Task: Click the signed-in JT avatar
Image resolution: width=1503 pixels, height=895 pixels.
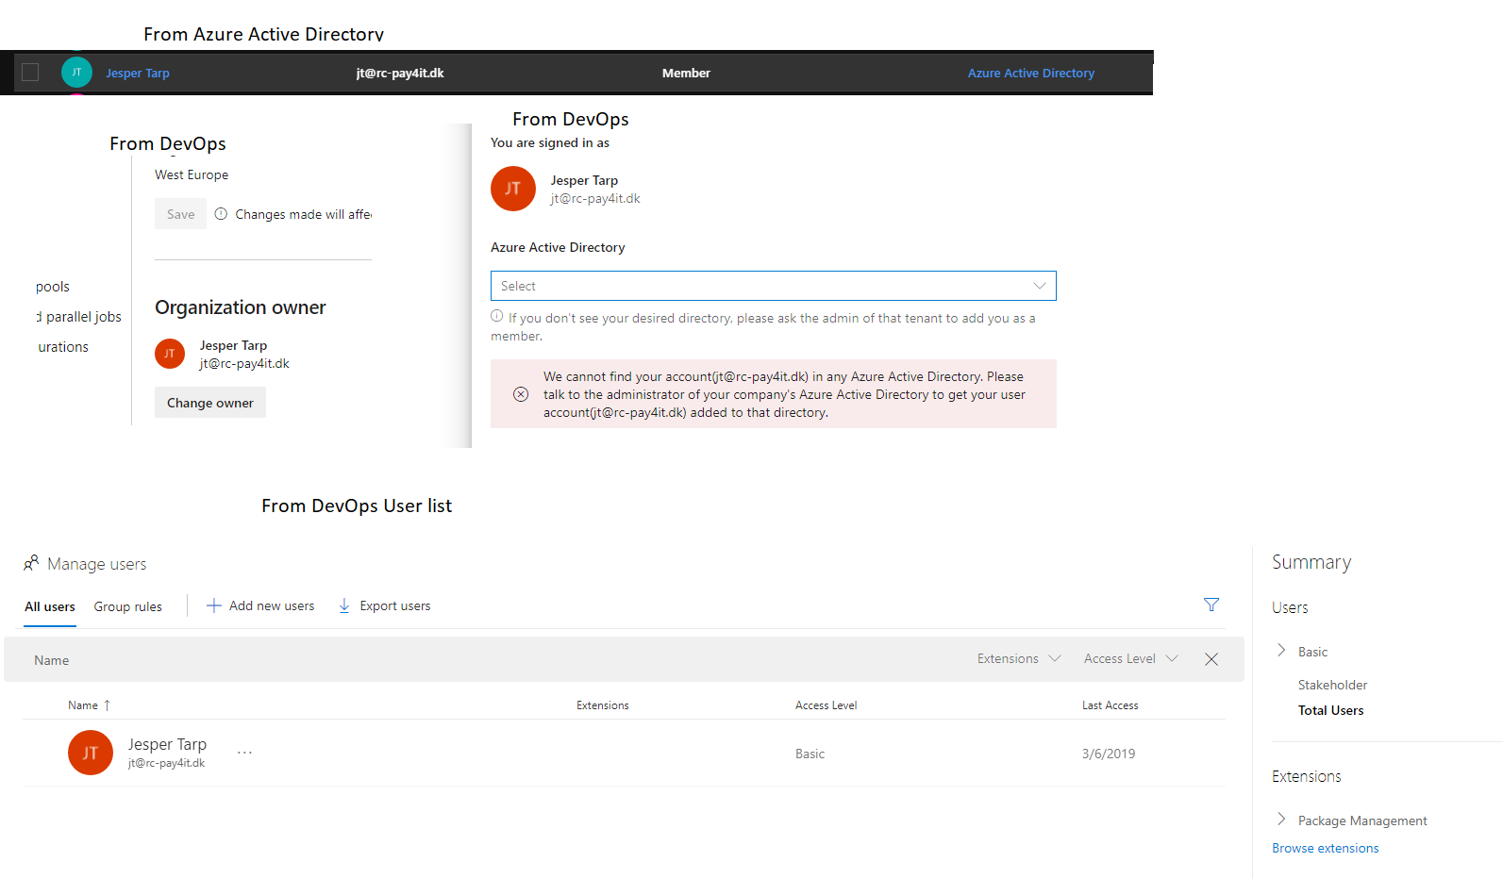Action: pyautogui.click(x=513, y=189)
